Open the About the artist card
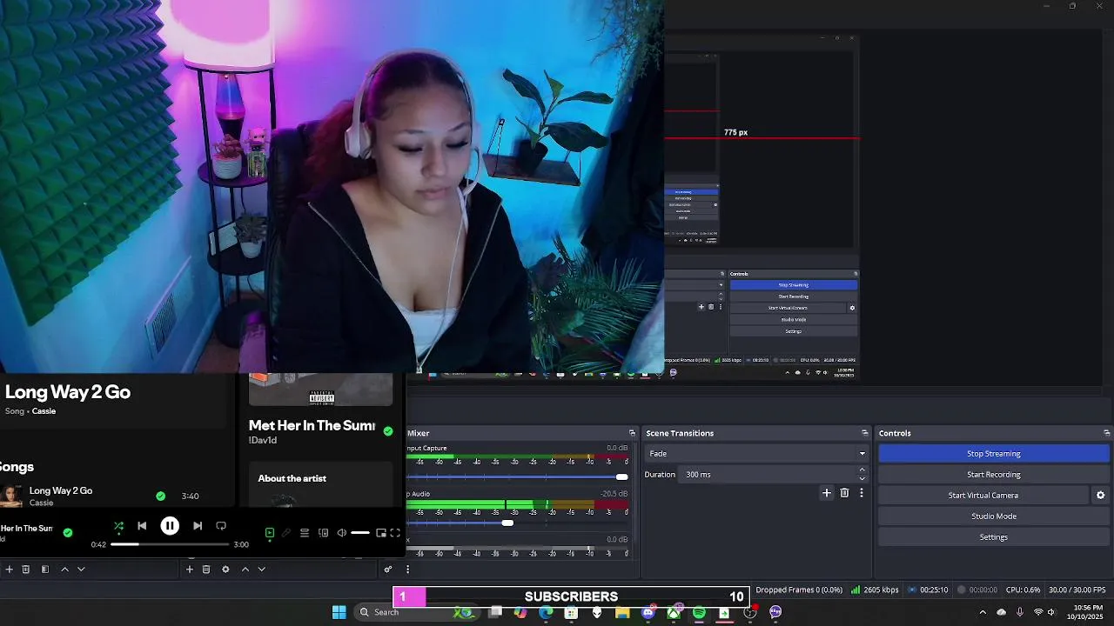Viewport: 1114px width, 626px height. 321,484
